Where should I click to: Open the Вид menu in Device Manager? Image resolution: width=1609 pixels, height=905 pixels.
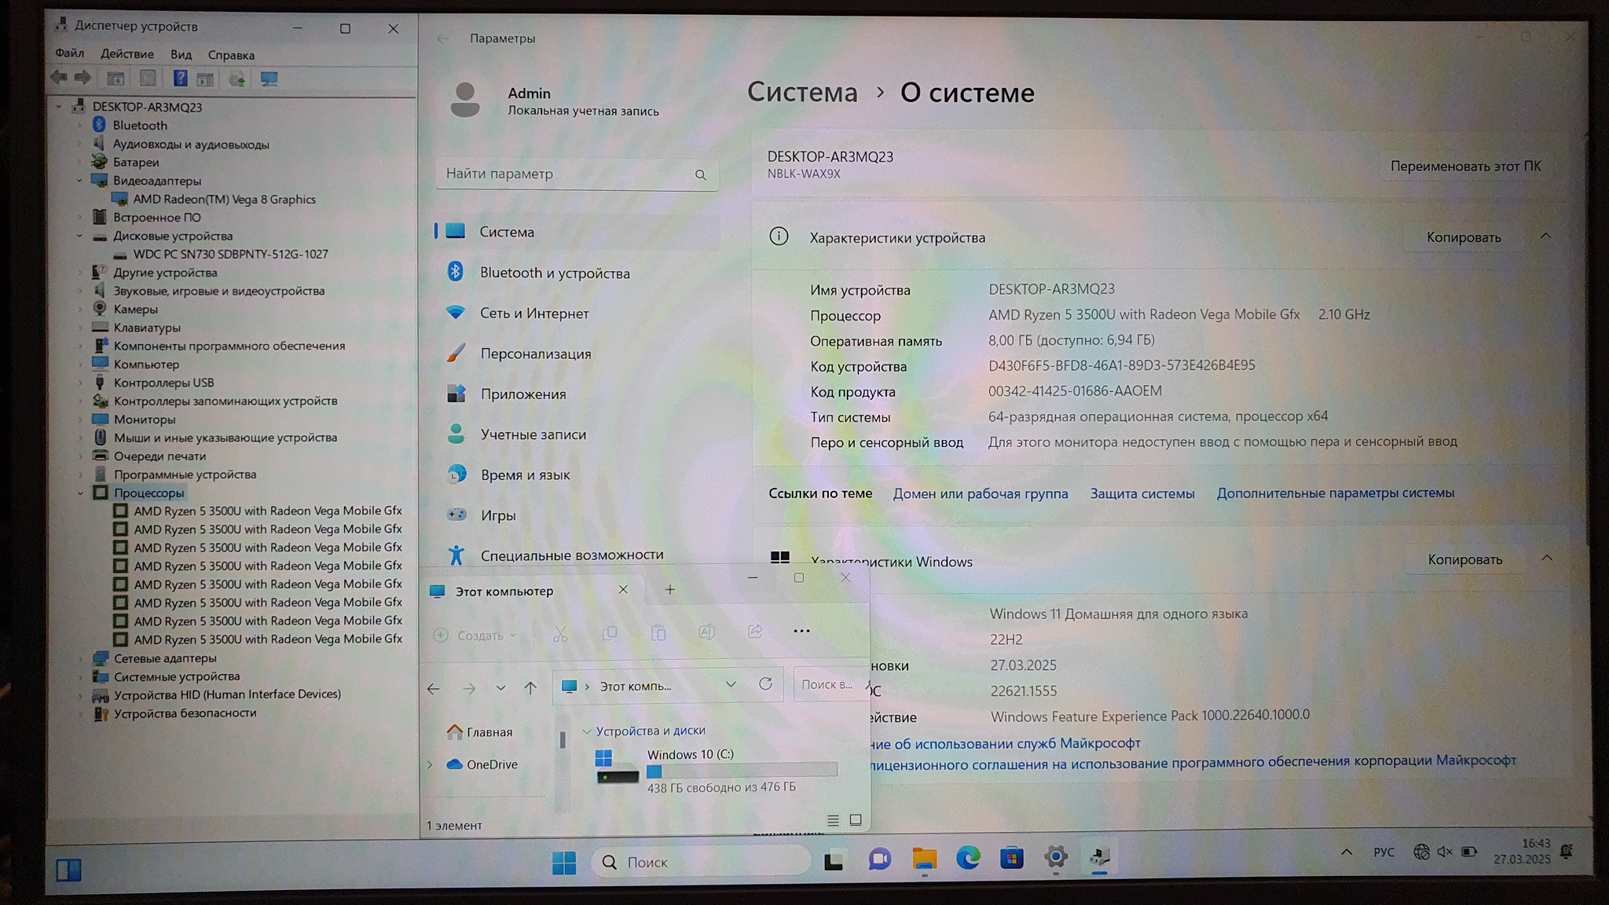[181, 55]
